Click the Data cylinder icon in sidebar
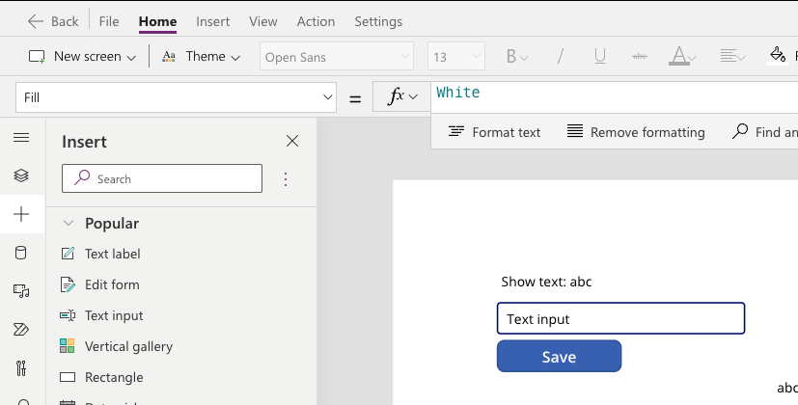 pyautogui.click(x=21, y=253)
